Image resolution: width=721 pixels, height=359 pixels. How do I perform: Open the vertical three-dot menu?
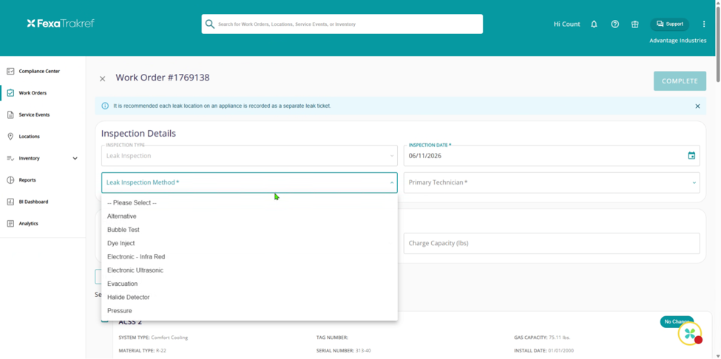click(x=703, y=24)
